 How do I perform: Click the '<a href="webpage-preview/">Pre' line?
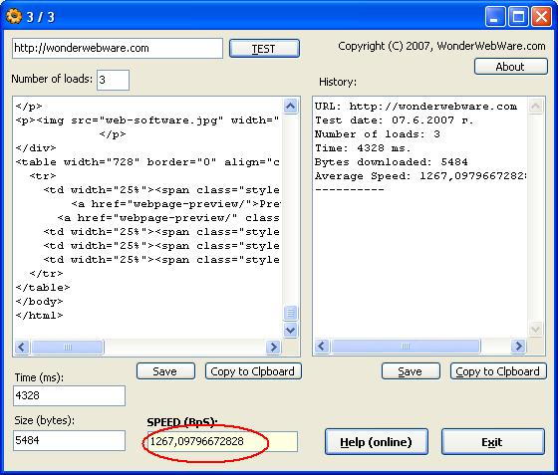pyautogui.click(x=175, y=204)
